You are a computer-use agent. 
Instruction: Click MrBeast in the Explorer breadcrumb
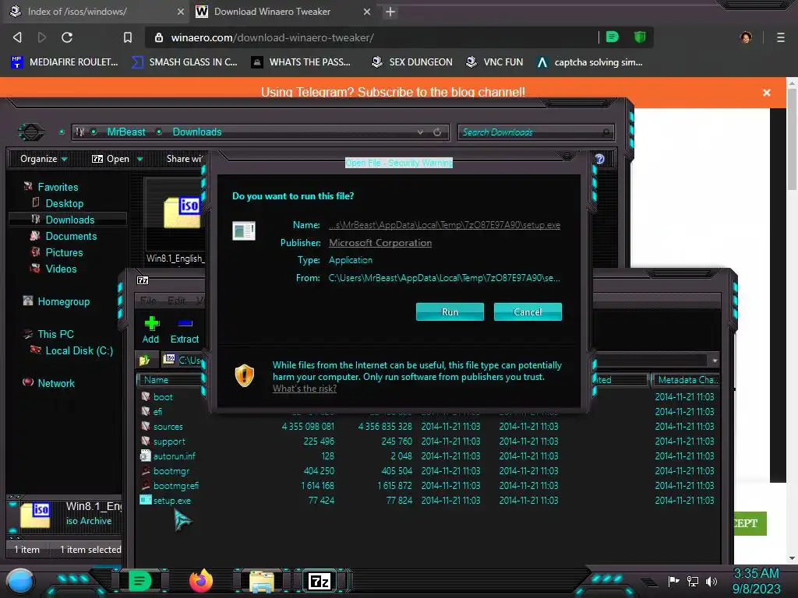(126, 132)
